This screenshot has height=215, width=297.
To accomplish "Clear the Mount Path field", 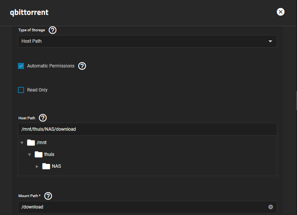I will (271, 207).
